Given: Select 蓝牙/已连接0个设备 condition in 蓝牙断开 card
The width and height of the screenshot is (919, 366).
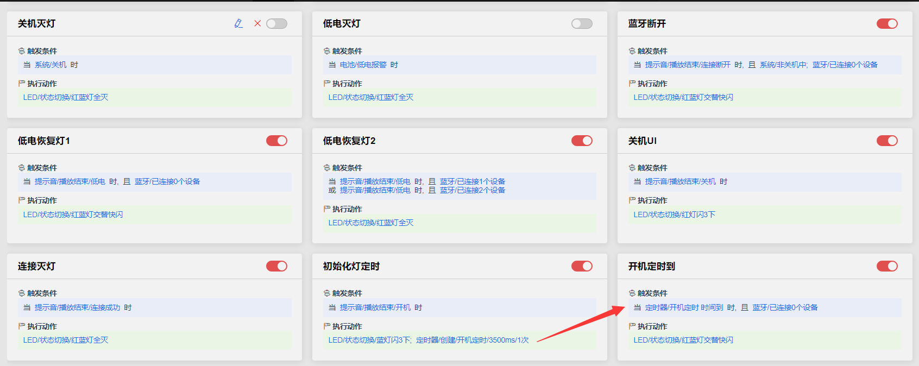Looking at the screenshot, I should tap(845, 65).
